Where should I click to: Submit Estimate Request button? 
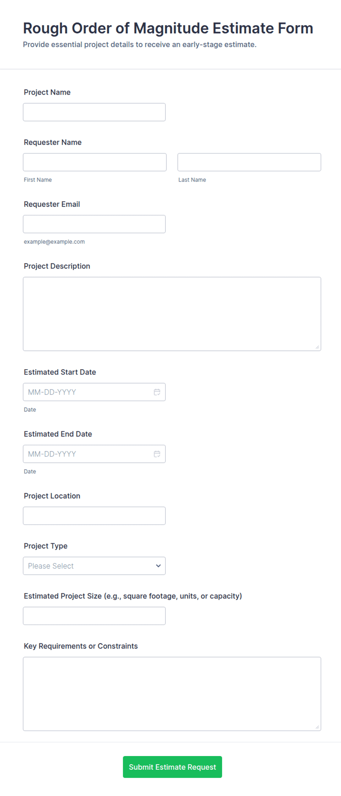pyautogui.click(x=172, y=767)
